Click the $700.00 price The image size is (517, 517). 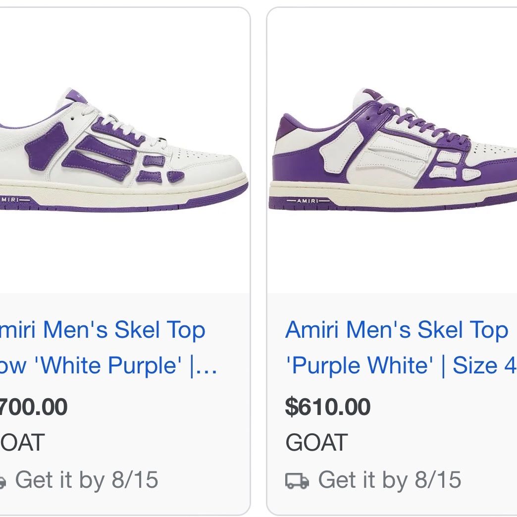pyautogui.click(x=33, y=407)
